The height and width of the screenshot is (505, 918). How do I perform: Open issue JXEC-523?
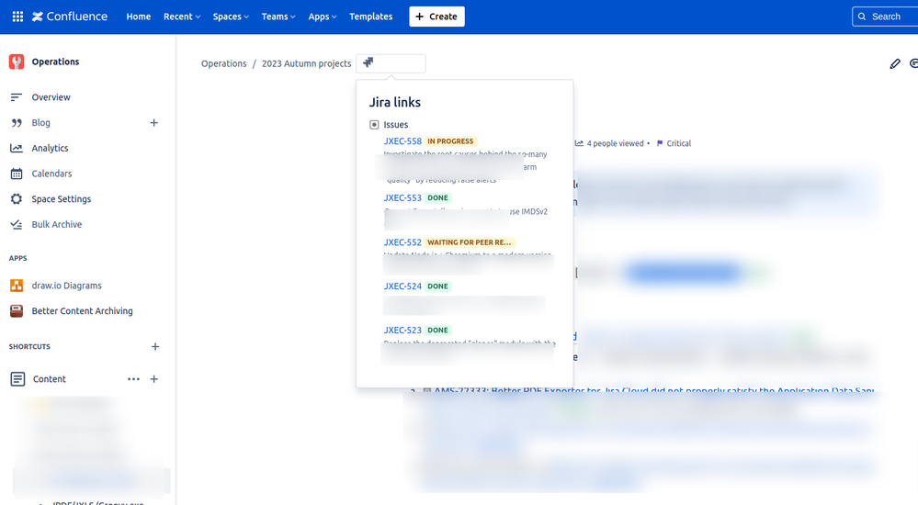pyautogui.click(x=402, y=330)
